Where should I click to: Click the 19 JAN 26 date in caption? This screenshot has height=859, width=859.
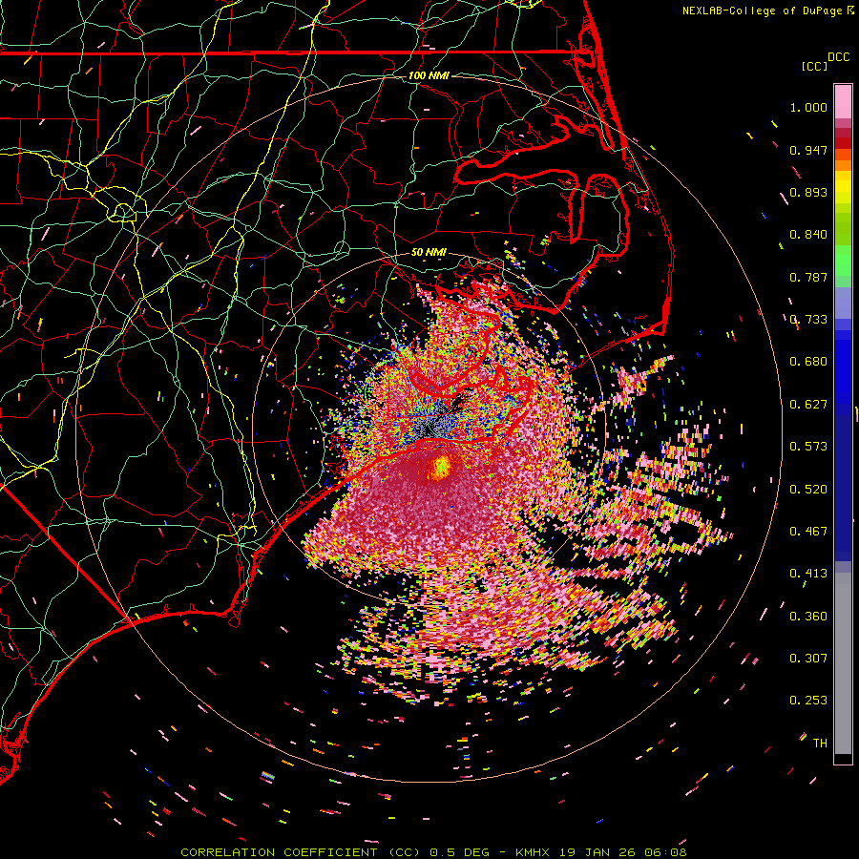597,852
